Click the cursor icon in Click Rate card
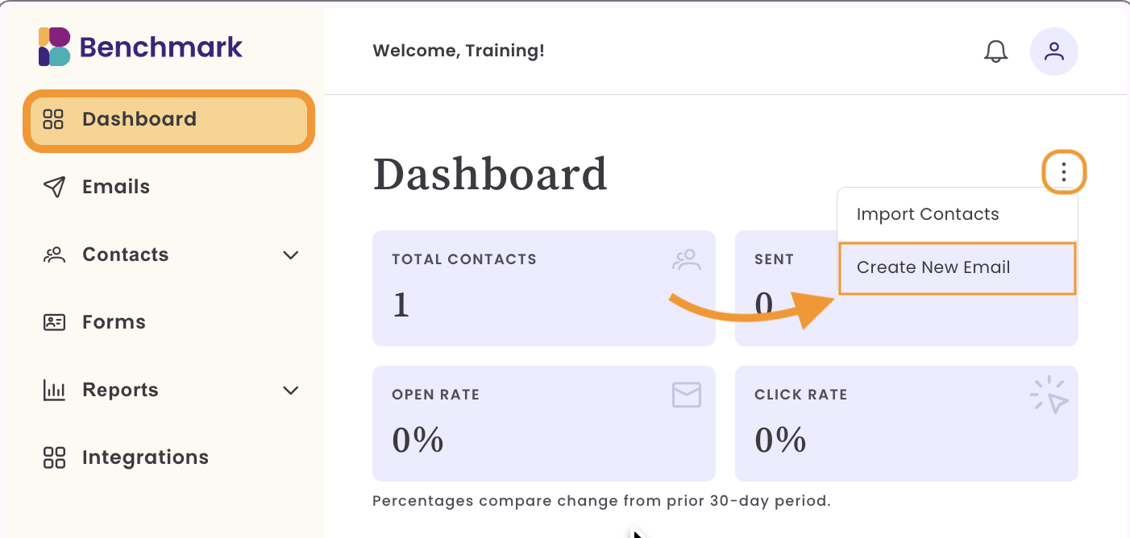 pos(1049,395)
